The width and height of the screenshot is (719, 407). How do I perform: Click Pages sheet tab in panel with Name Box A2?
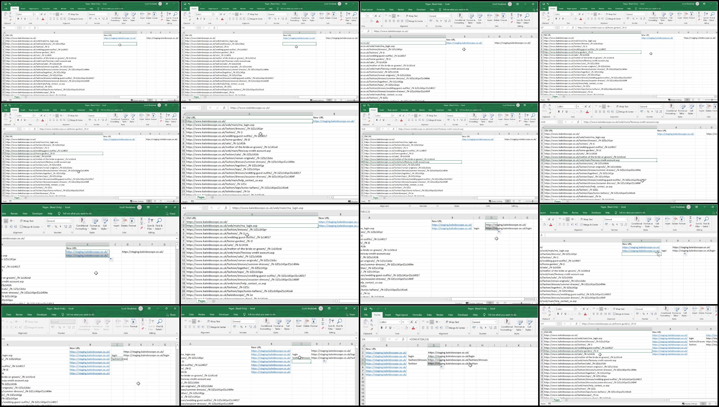coord(201,197)
